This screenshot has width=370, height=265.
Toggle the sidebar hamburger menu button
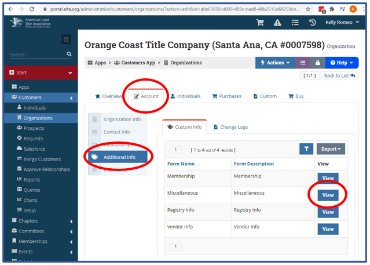click(x=66, y=39)
